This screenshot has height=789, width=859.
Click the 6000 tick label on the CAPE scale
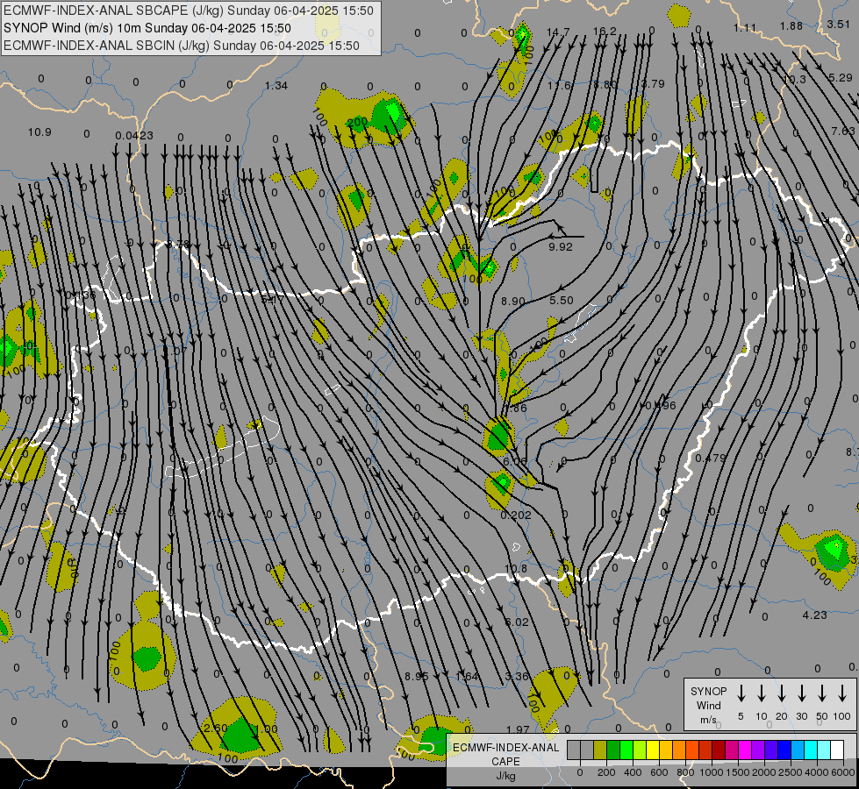842,772
